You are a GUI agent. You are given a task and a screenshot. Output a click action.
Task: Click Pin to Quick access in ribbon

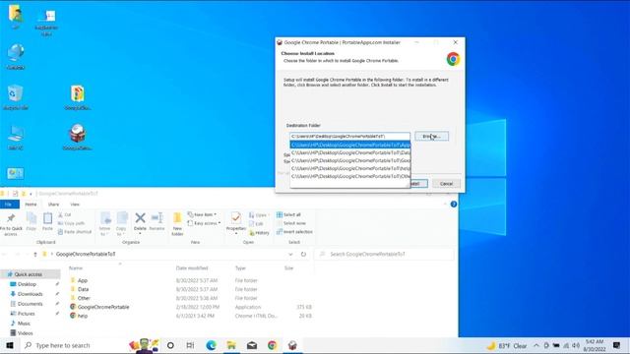pos(11,224)
